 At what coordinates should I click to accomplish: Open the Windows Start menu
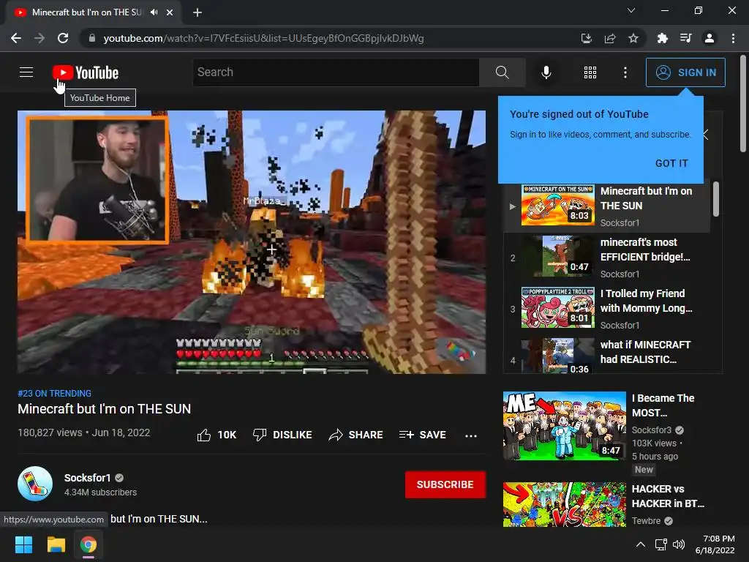(23, 544)
